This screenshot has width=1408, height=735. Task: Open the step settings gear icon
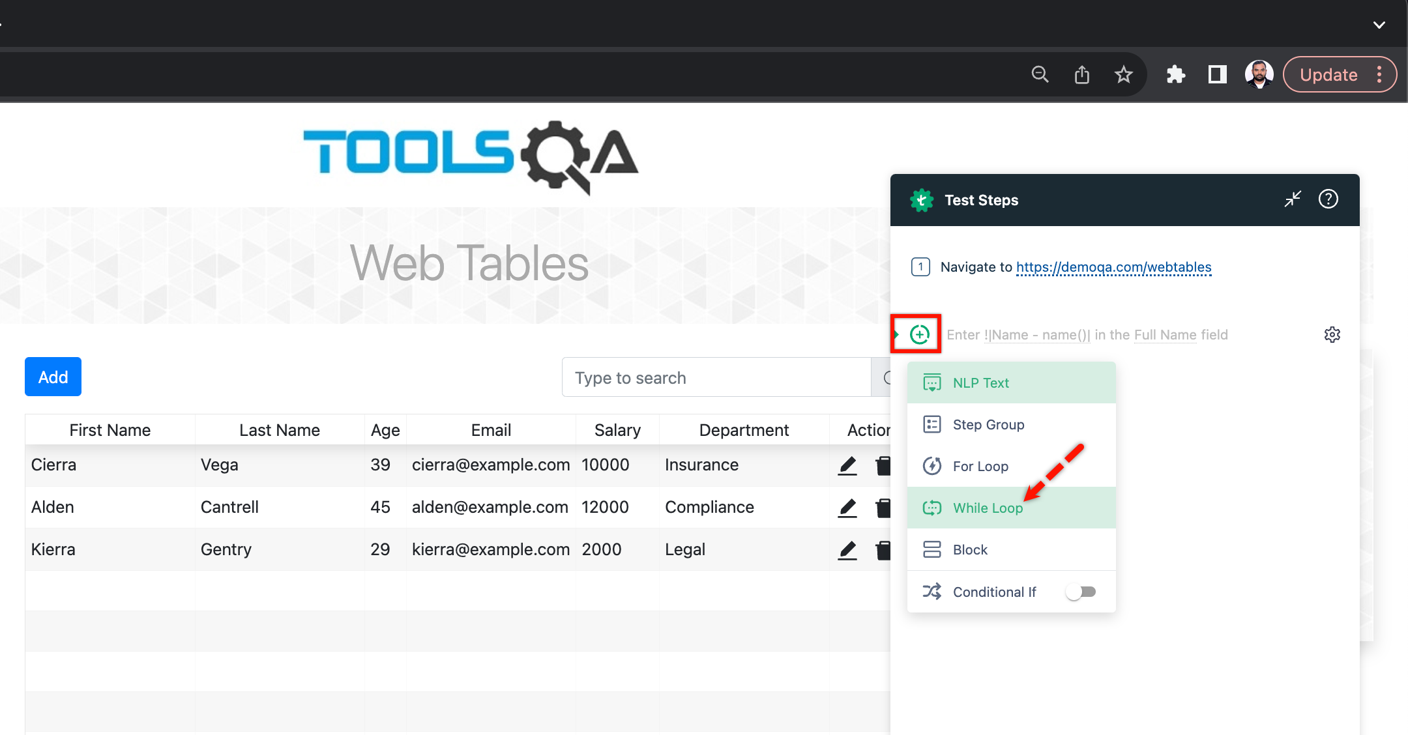[x=1332, y=334]
